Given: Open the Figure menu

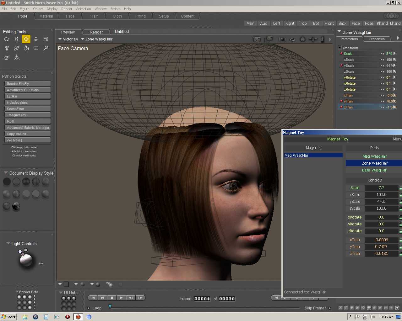Looking at the screenshot, I should [x=24, y=9].
